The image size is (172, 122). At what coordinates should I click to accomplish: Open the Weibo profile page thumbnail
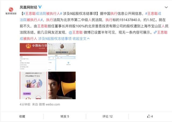[x=62, y=57]
